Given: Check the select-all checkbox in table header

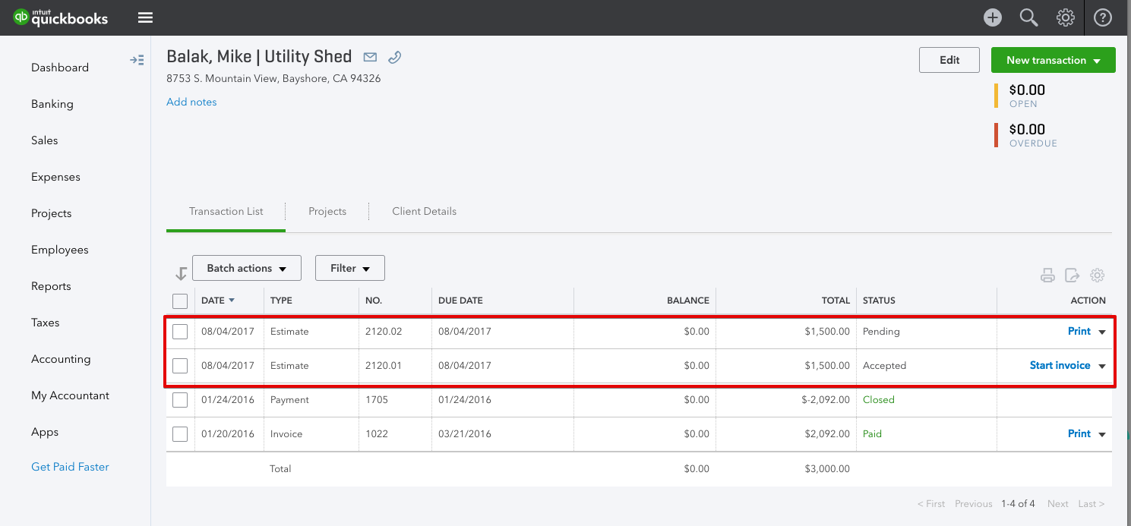Looking at the screenshot, I should (x=180, y=301).
